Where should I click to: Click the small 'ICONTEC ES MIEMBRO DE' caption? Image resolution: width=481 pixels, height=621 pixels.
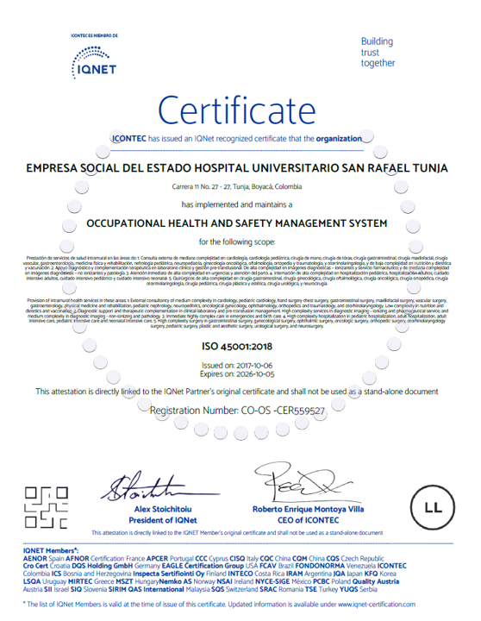pos(94,35)
